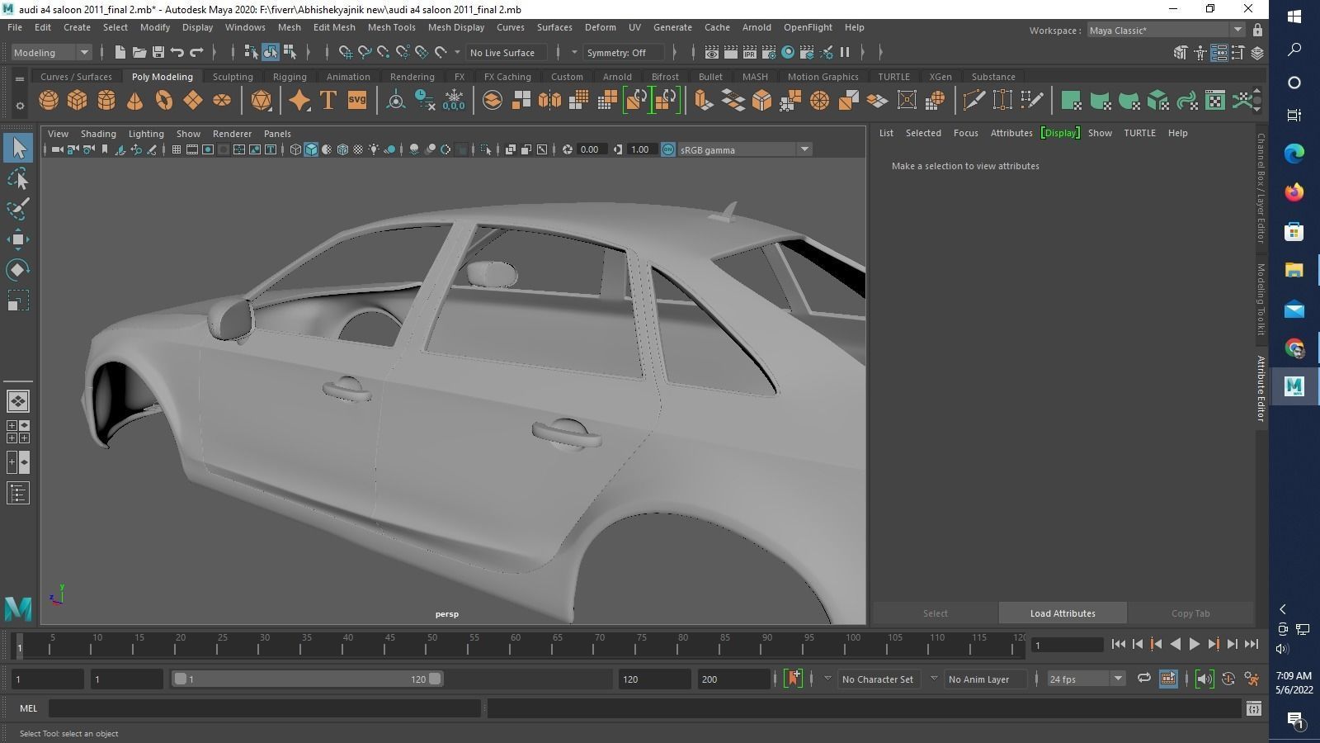This screenshot has height=743, width=1320.
Task: Toggle the workspace lock icon
Action: click(x=1257, y=31)
